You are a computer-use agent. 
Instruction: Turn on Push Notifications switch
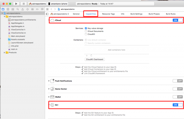coord(178,81)
